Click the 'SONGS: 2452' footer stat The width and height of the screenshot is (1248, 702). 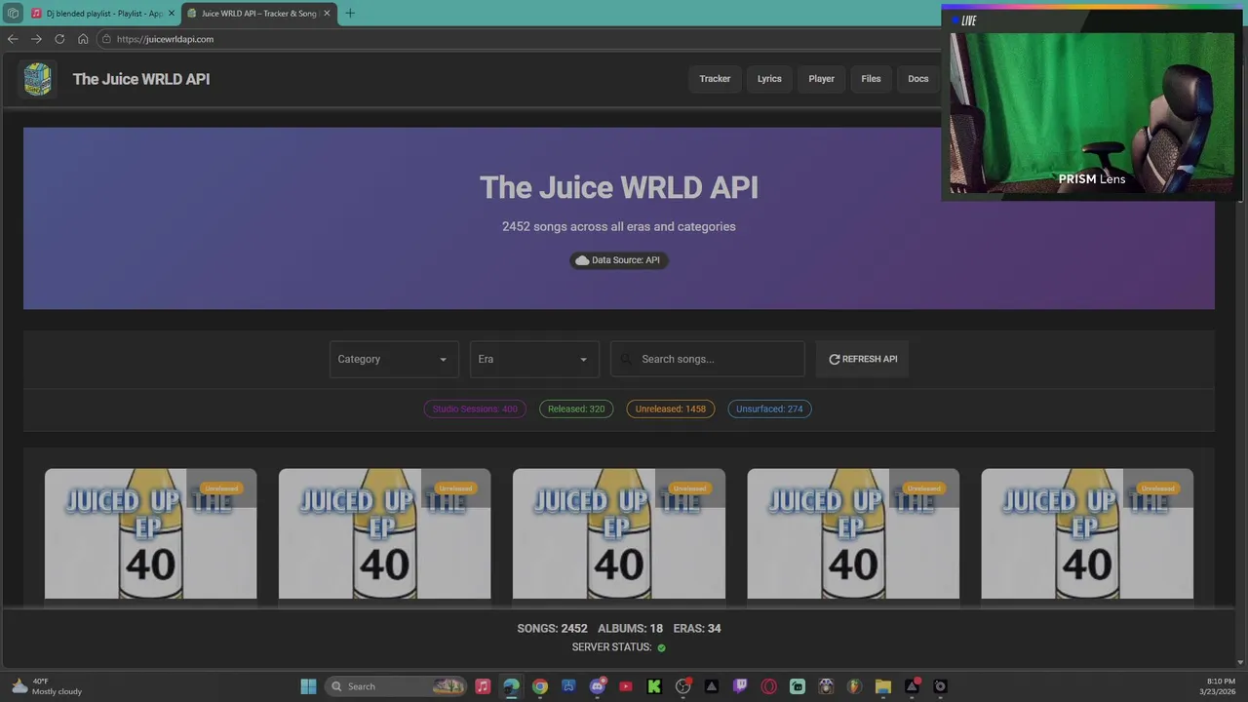click(552, 629)
